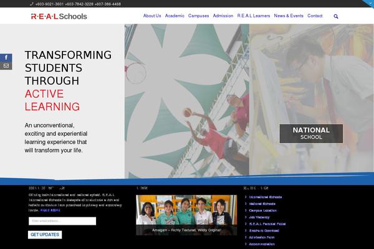Open the R.E.A.L Parental Portal link

tap(267, 223)
